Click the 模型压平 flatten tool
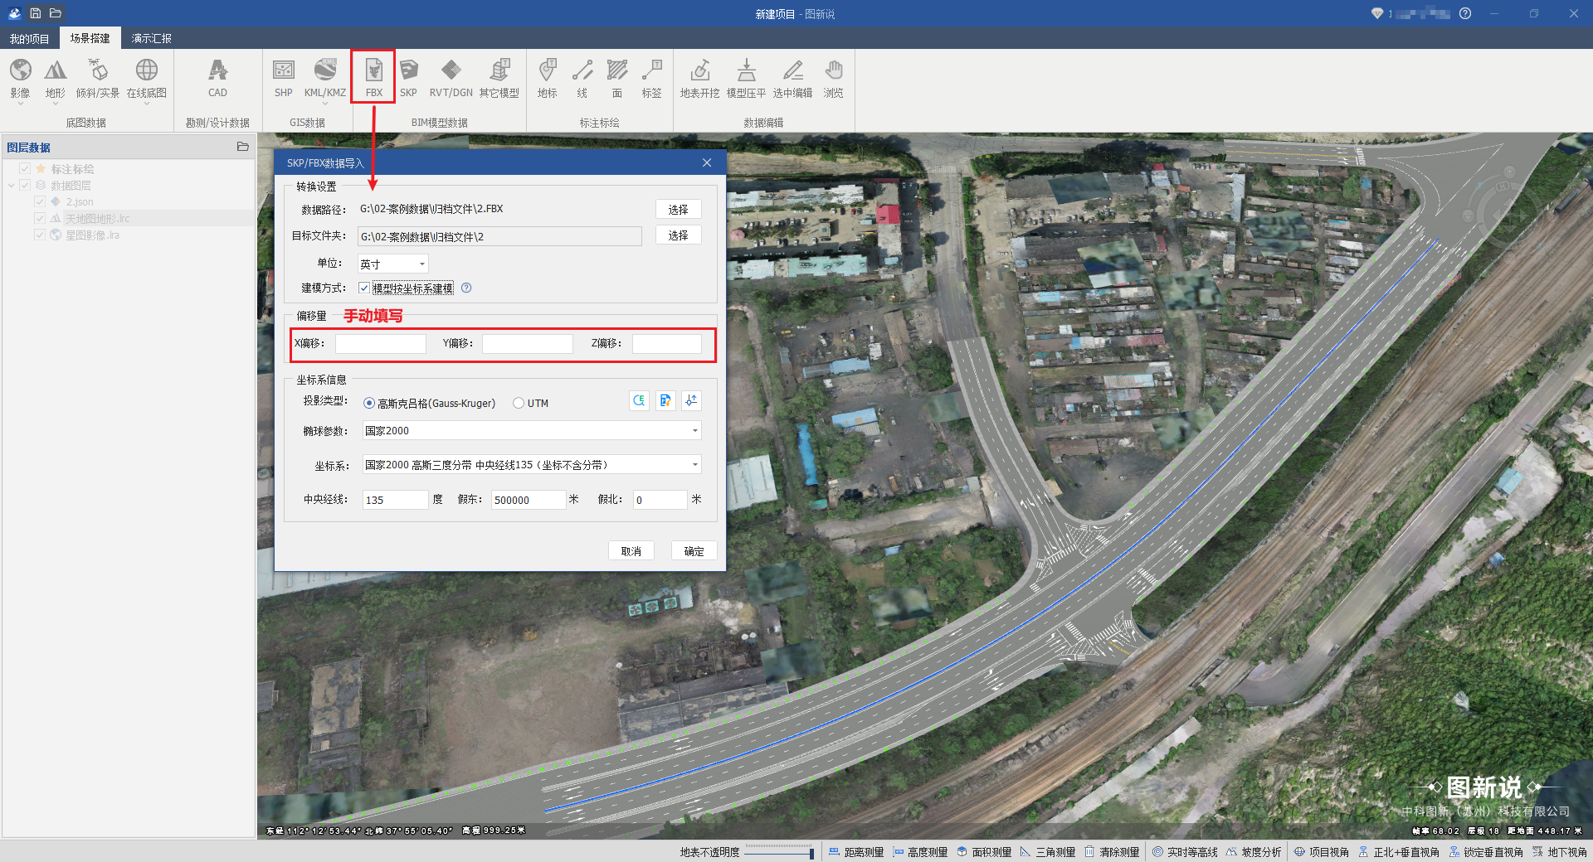 tap(746, 76)
